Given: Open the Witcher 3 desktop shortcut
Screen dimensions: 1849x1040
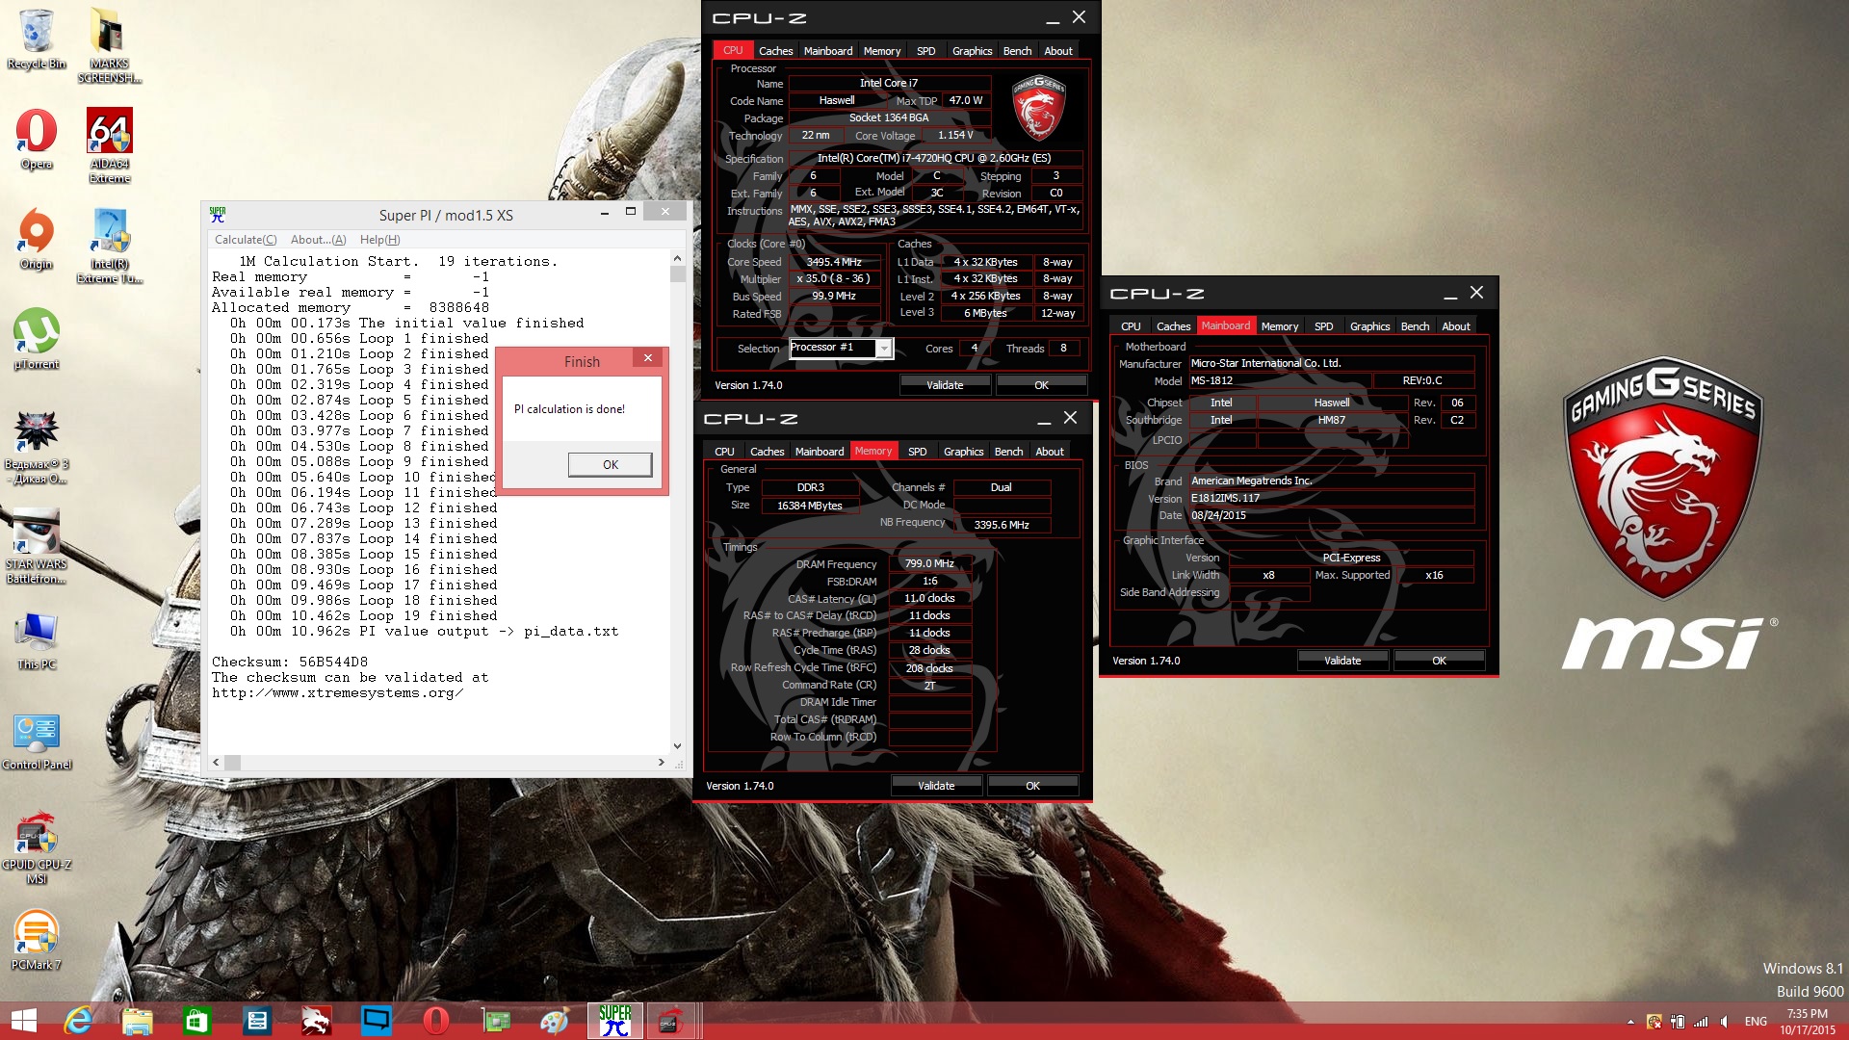Looking at the screenshot, I should 37,447.
